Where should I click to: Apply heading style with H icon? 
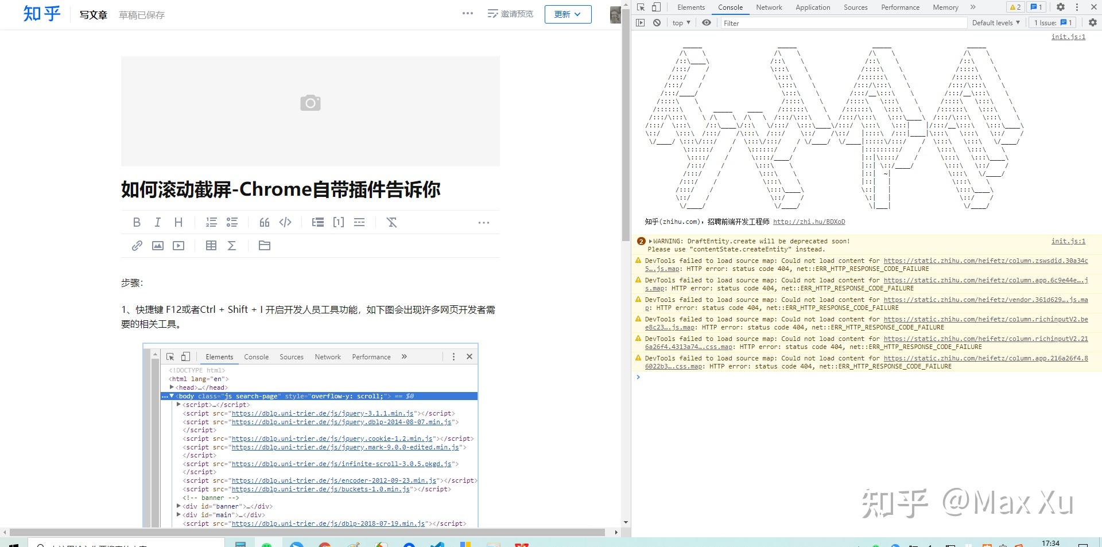(x=179, y=222)
